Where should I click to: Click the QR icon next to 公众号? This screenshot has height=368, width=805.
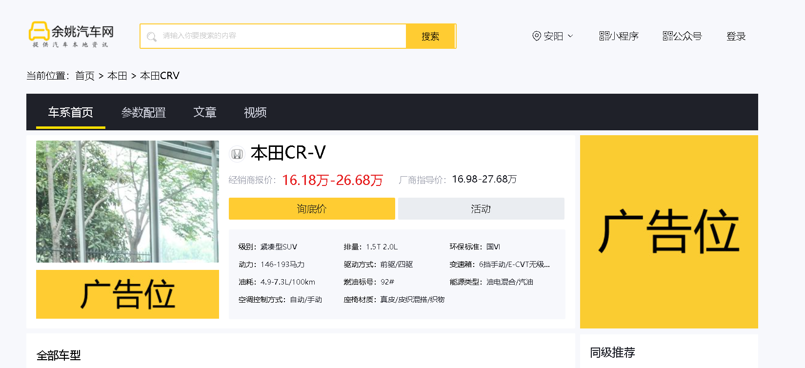[x=667, y=36]
